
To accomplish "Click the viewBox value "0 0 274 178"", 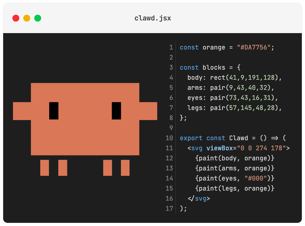I will point(262,148).
